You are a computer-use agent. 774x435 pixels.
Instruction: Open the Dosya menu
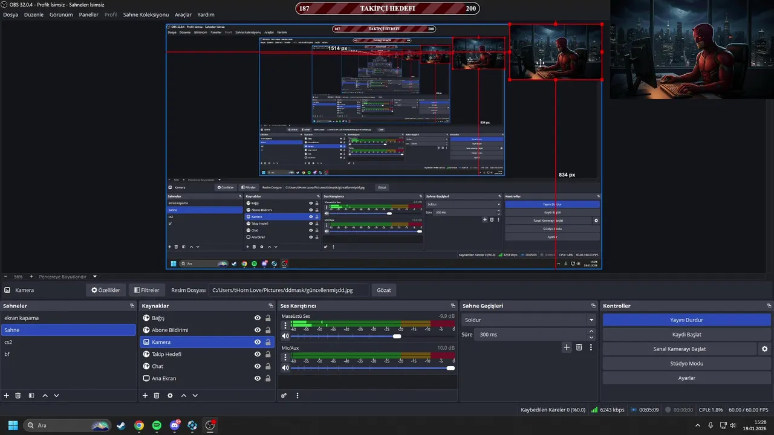click(x=10, y=14)
